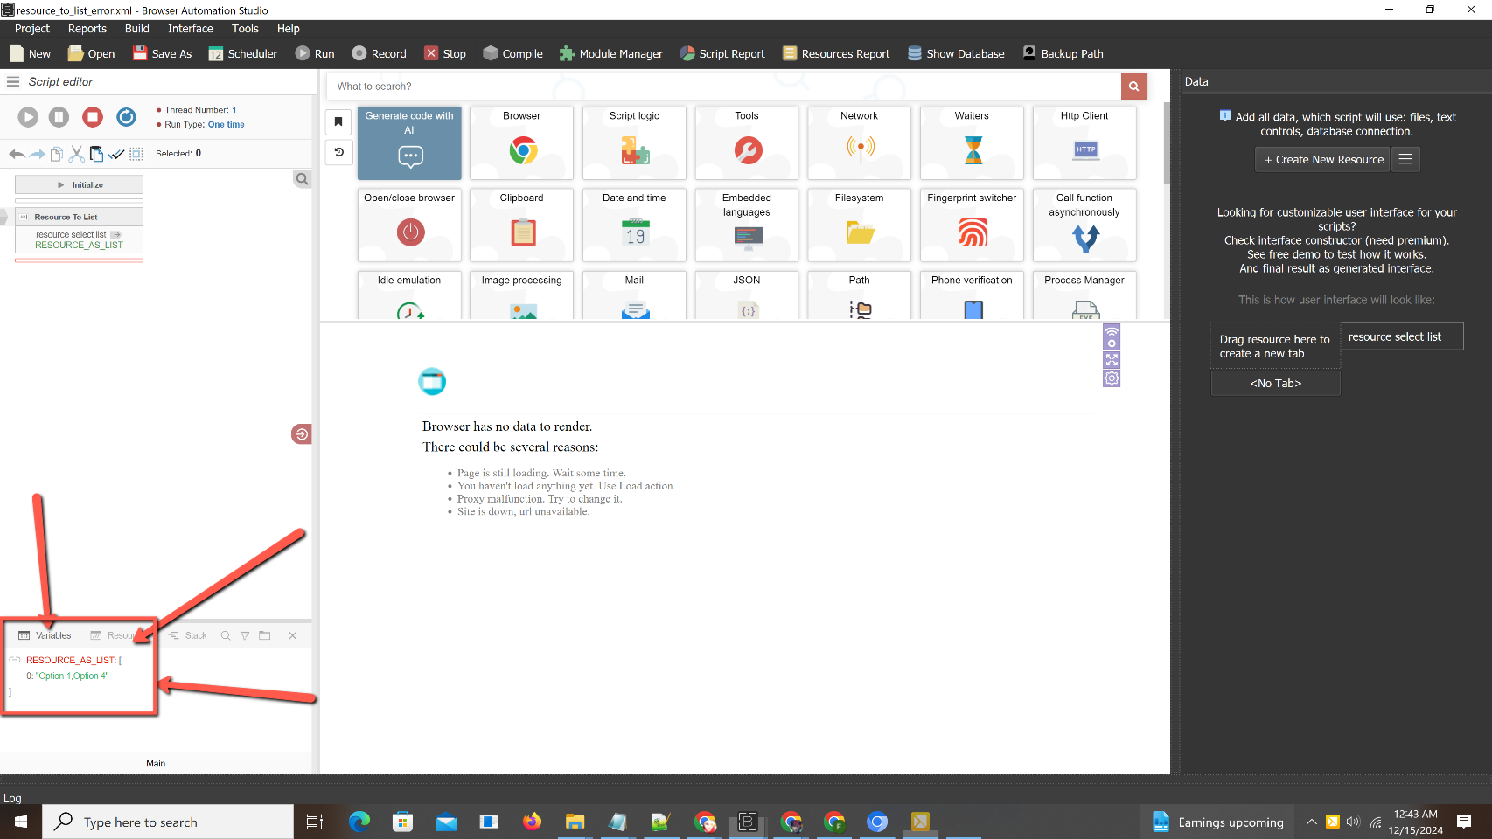Open the Script editor hamburger menu
Viewport: 1492px width, 839px height.
(13, 81)
